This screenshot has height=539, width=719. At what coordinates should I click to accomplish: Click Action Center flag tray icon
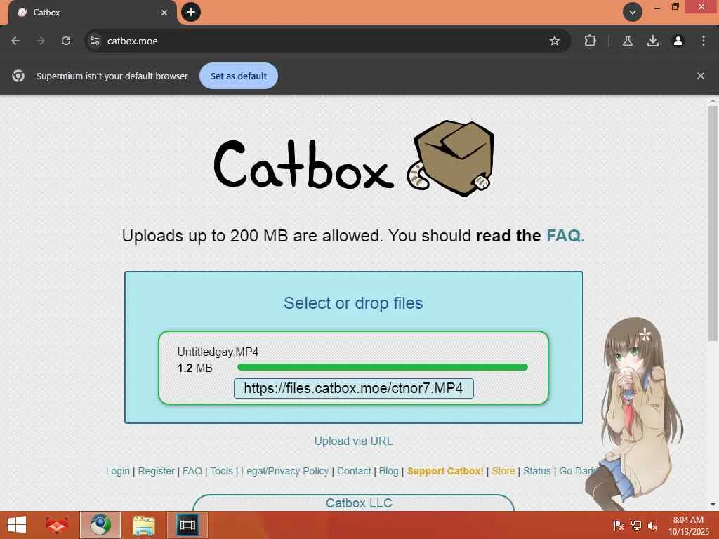point(619,526)
